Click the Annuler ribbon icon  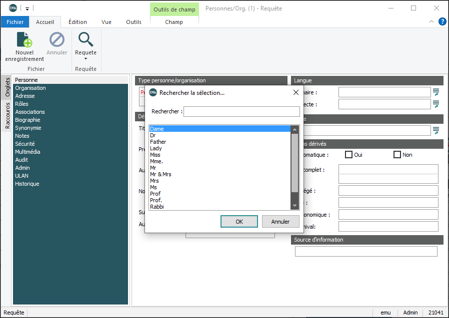tap(56, 40)
